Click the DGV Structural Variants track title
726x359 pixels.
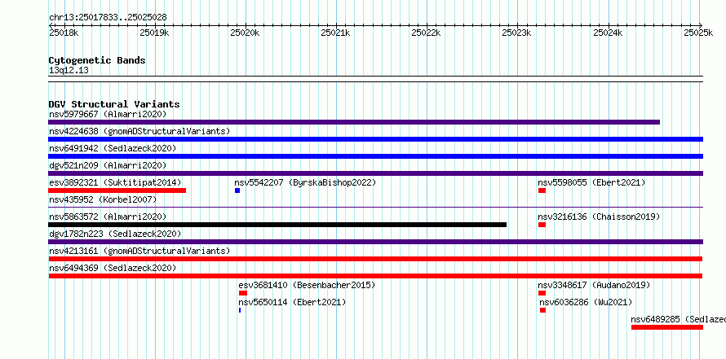click(x=114, y=104)
